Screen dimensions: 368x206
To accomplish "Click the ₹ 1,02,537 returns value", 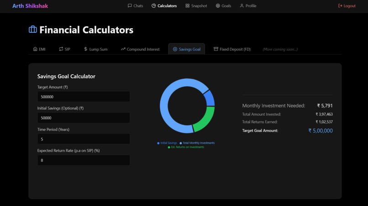I will pos(324,122).
